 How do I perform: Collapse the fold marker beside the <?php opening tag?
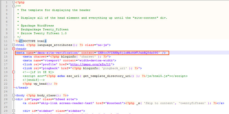[13, 2]
